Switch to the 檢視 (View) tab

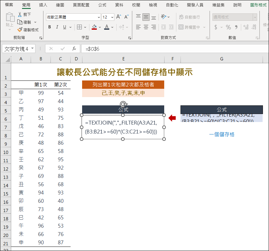[153, 5]
